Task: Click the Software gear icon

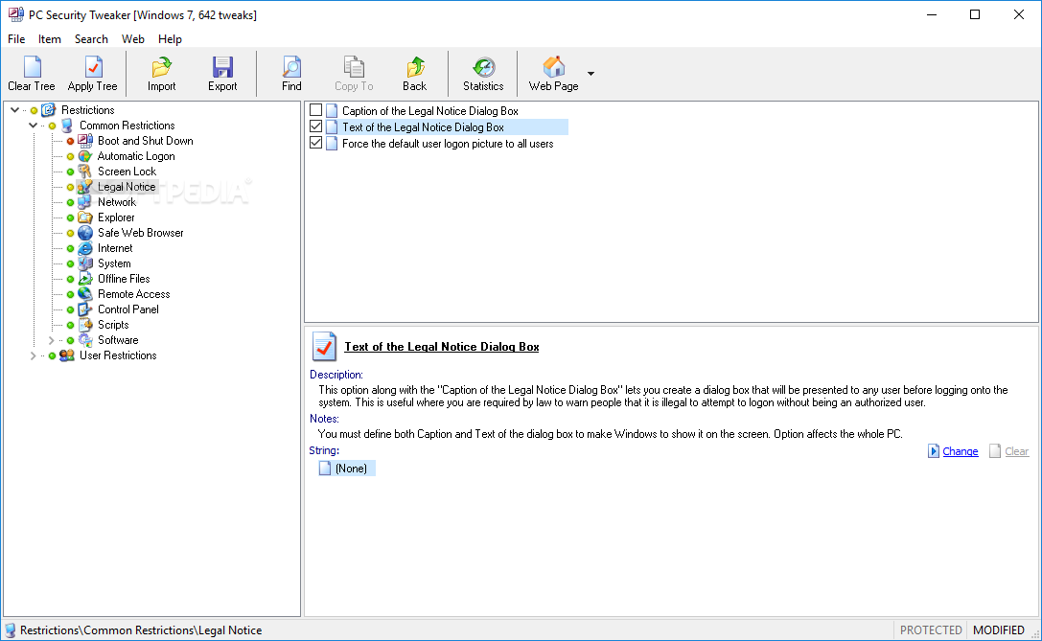Action: (85, 339)
